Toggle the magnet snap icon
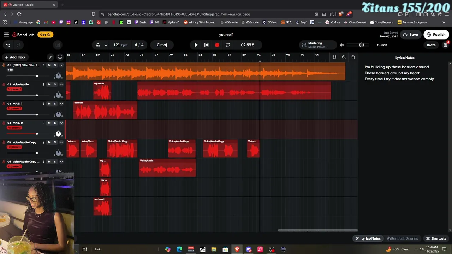452x254 pixels. (334, 57)
